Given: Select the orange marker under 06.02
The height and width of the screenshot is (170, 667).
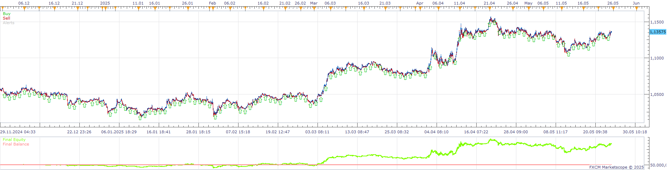Looking at the screenshot, I should point(230,8).
